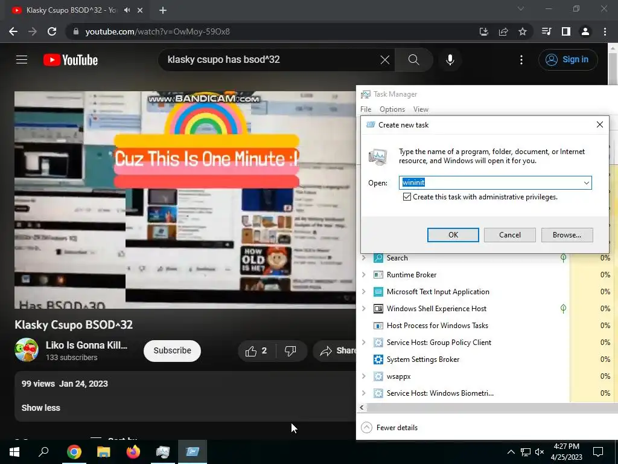Click the YouTube Sign in button
This screenshot has width=618, height=464.
tap(568, 60)
